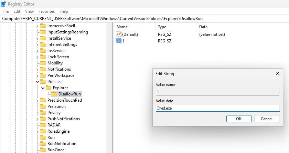Click the Value data input field
This screenshot has width=289, height=153.
(217, 108)
